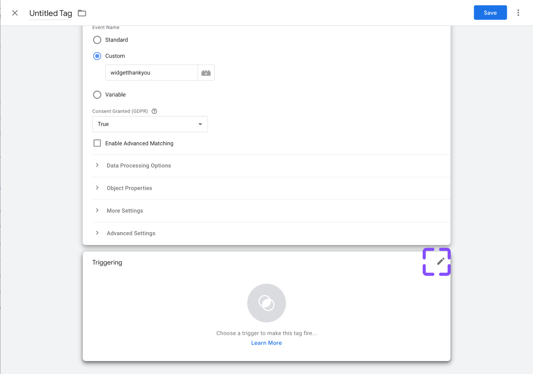The height and width of the screenshot is (374, 533).
Task: Expand Object Properties section
Action: (x=129, y=188)
